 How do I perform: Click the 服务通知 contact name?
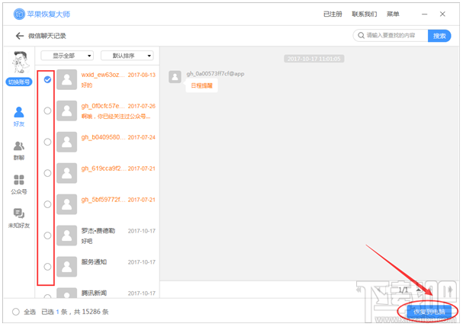[94, 262]
